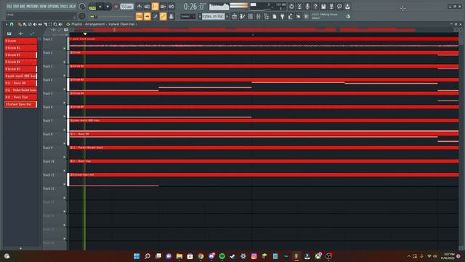Click the previous pattern arrow beside pattern selector
The width and height of the screenshot is (465, 262).
click(x=200, y=16)
